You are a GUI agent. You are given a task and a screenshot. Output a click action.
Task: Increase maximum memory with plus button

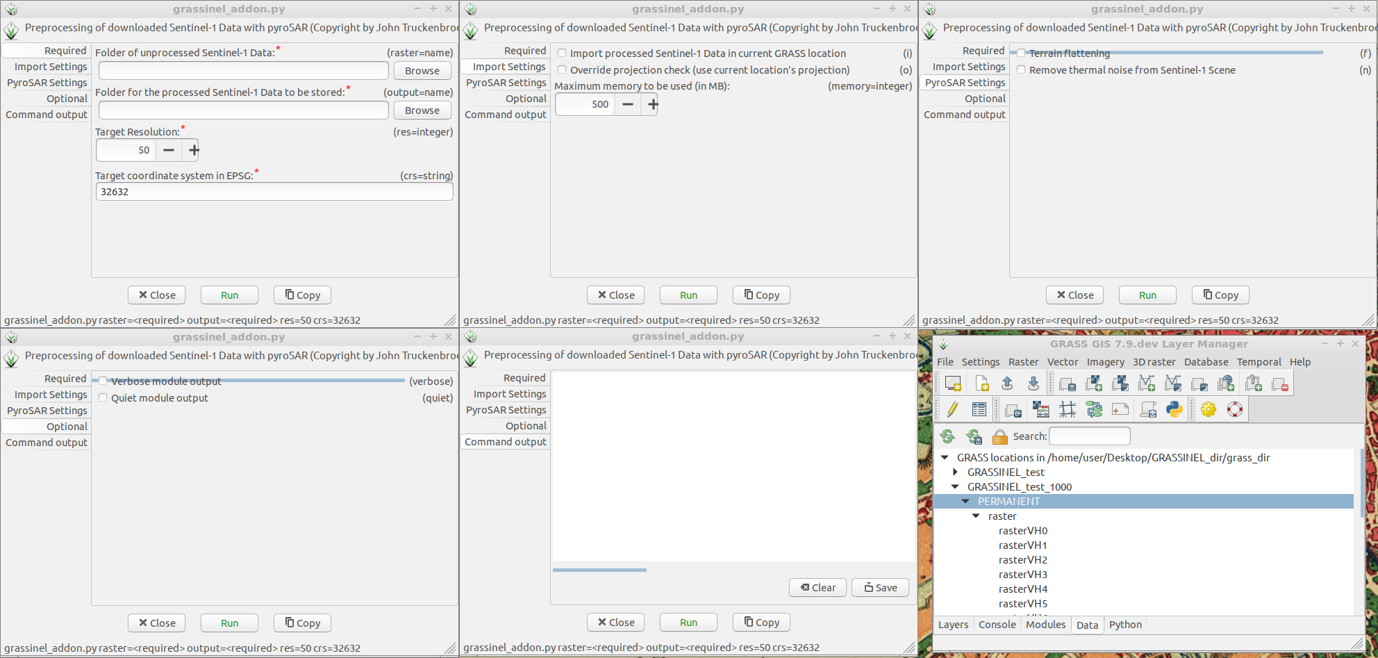click(x=653, y=104)
